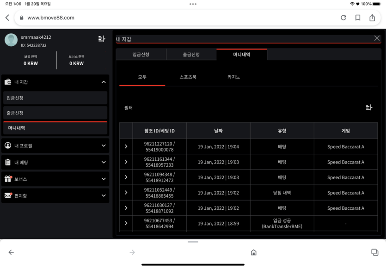This screenshot has width=386, height=268.
Task: Click the wallet icon in sidebar
Action: pyautogui.click(x=8, y=82)
